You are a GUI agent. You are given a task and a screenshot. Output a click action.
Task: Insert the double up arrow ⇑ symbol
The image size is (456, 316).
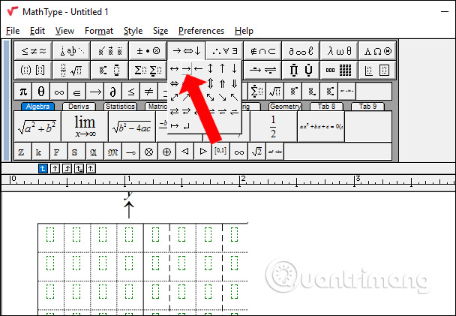pos(222,84)
